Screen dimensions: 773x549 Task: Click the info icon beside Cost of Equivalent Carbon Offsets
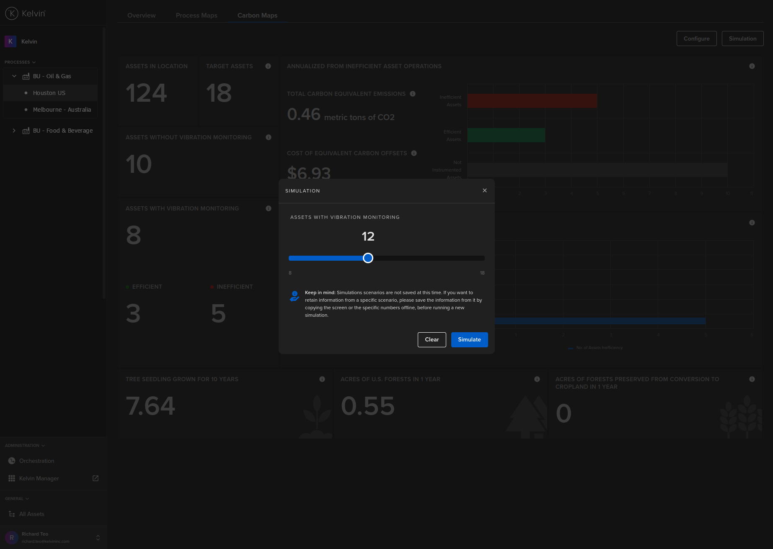(414, 153)
